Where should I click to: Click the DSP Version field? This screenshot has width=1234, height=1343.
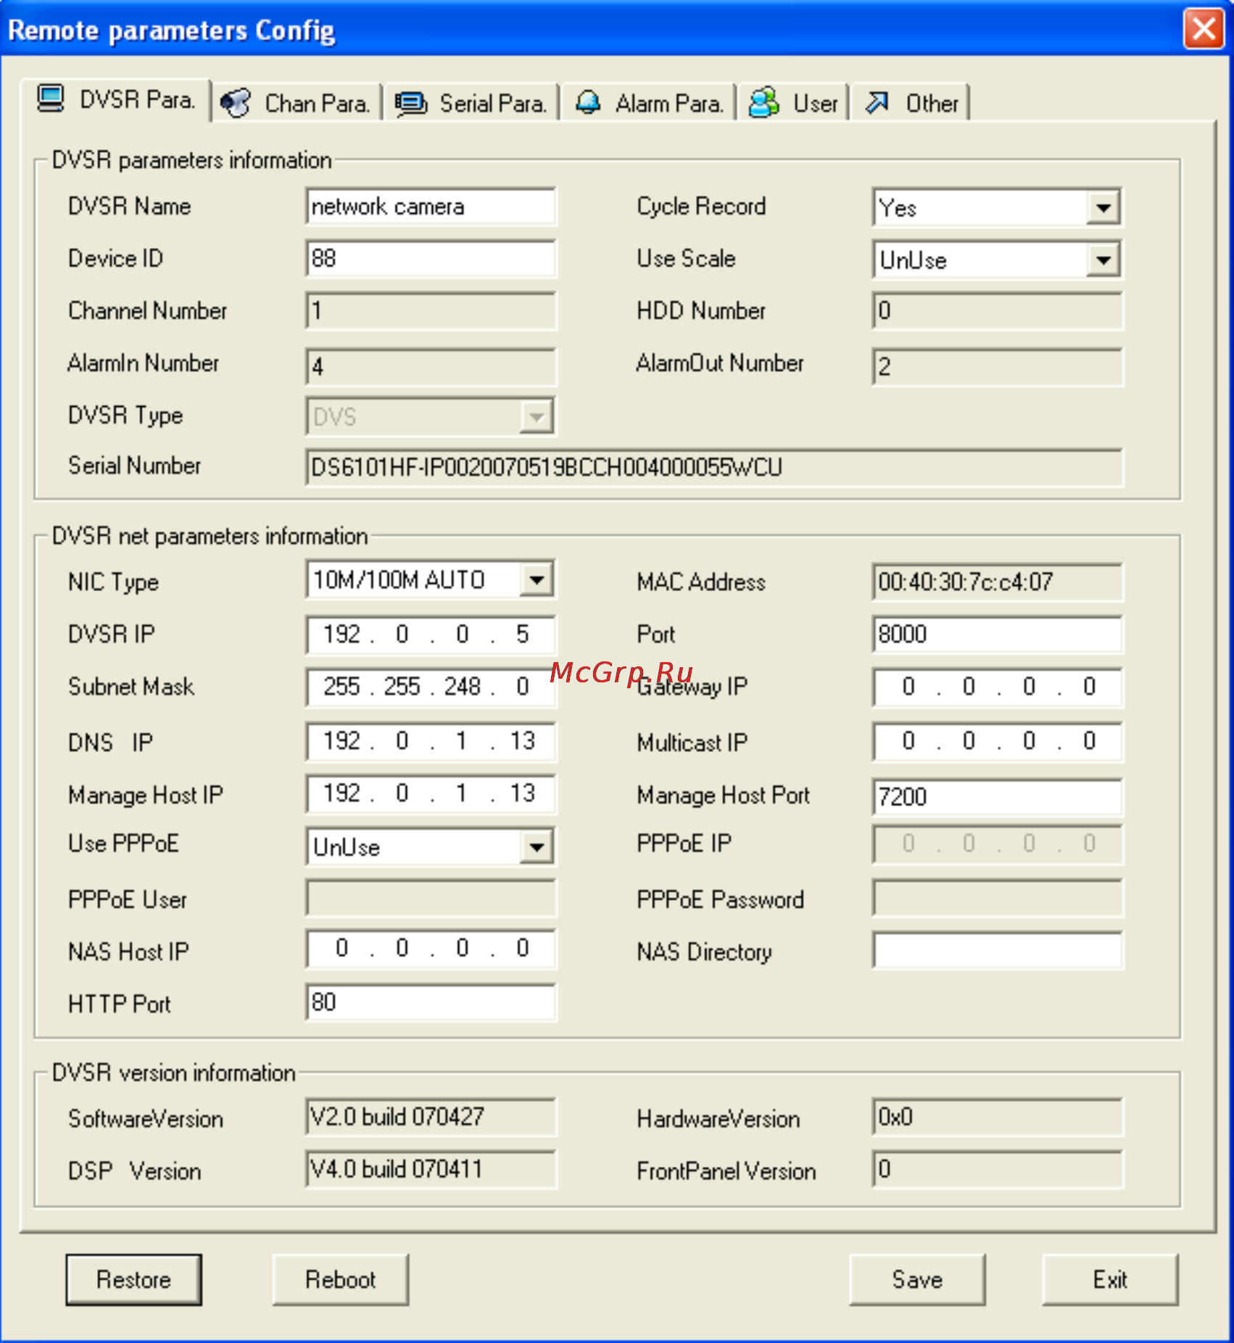click(x=431, y=1169)
